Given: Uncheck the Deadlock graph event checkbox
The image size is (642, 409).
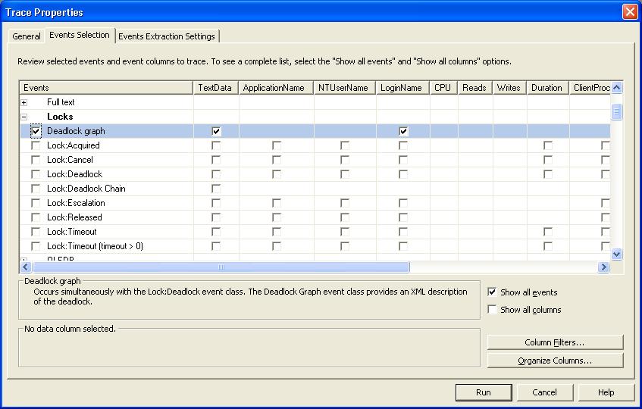Looking at the screenshot, I should click(36, 131).
